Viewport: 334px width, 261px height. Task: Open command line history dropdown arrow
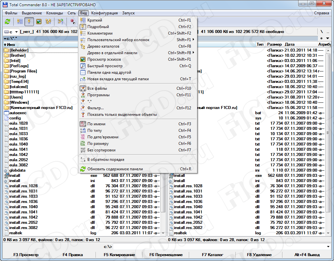(x=328, y=247)
